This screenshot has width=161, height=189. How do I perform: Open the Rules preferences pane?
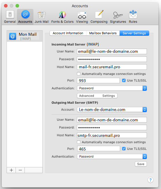(x=133, y=17)
